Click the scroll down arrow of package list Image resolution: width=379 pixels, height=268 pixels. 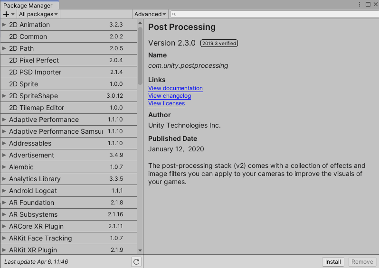tap(140, 250)
